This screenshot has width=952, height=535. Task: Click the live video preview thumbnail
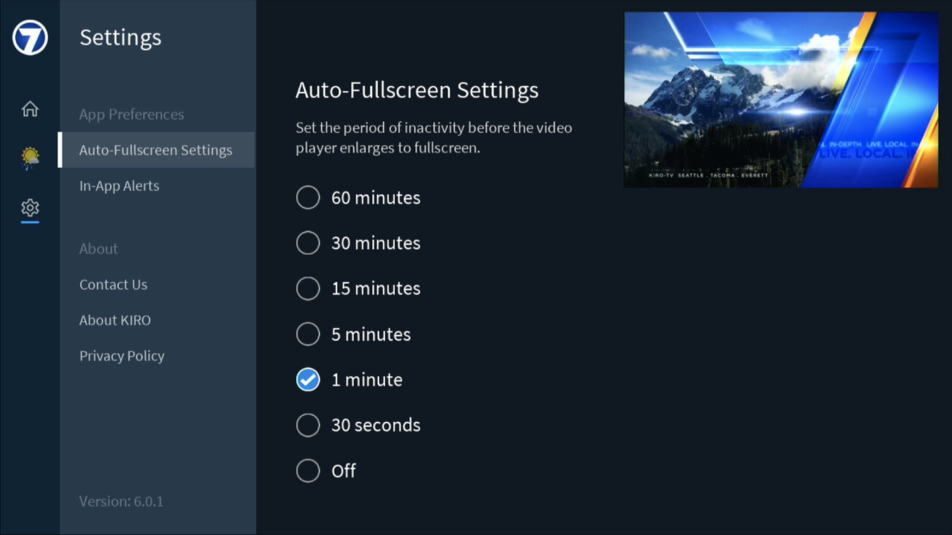click(x=780, y=100)
